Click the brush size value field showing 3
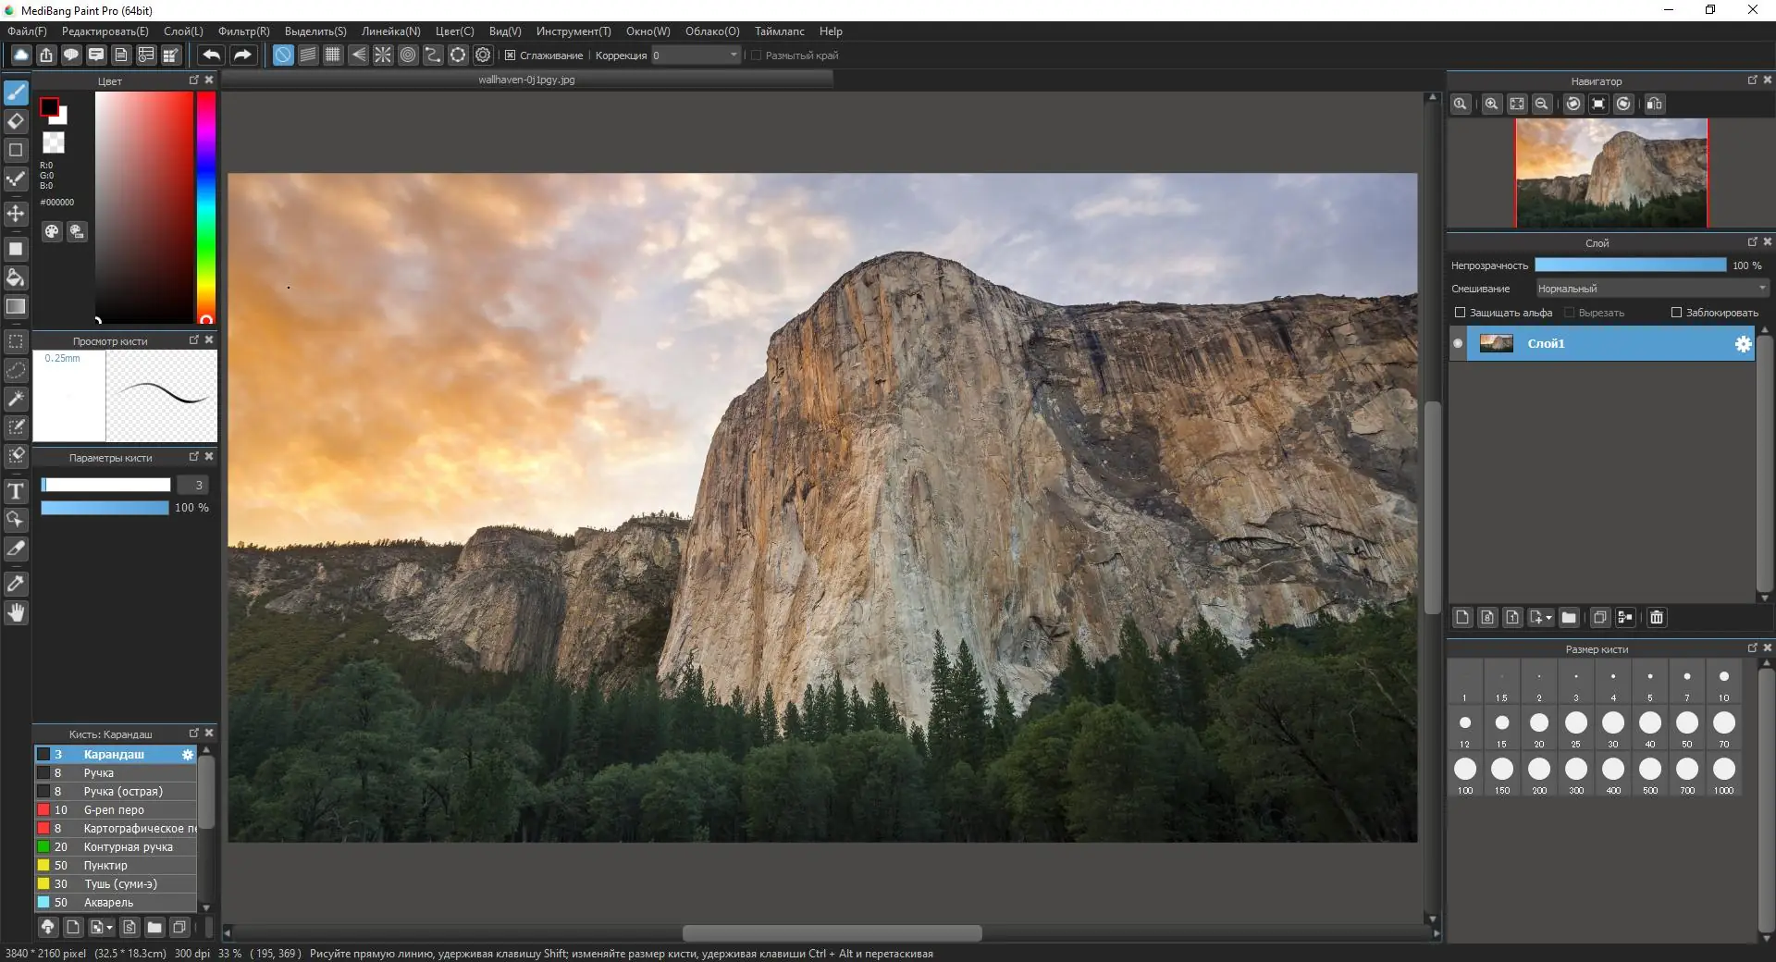This screenshot has height=962, width=1776. [x=193, y=485]
